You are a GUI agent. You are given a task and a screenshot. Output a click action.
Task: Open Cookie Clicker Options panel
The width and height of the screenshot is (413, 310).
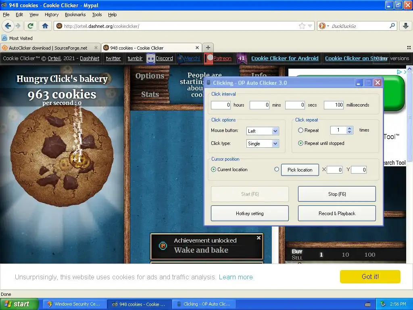click(x=150, y=76)
